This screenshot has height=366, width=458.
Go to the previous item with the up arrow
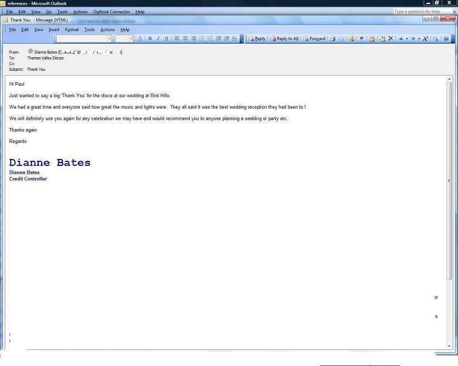pyautogui.click(x=401, y=39)
